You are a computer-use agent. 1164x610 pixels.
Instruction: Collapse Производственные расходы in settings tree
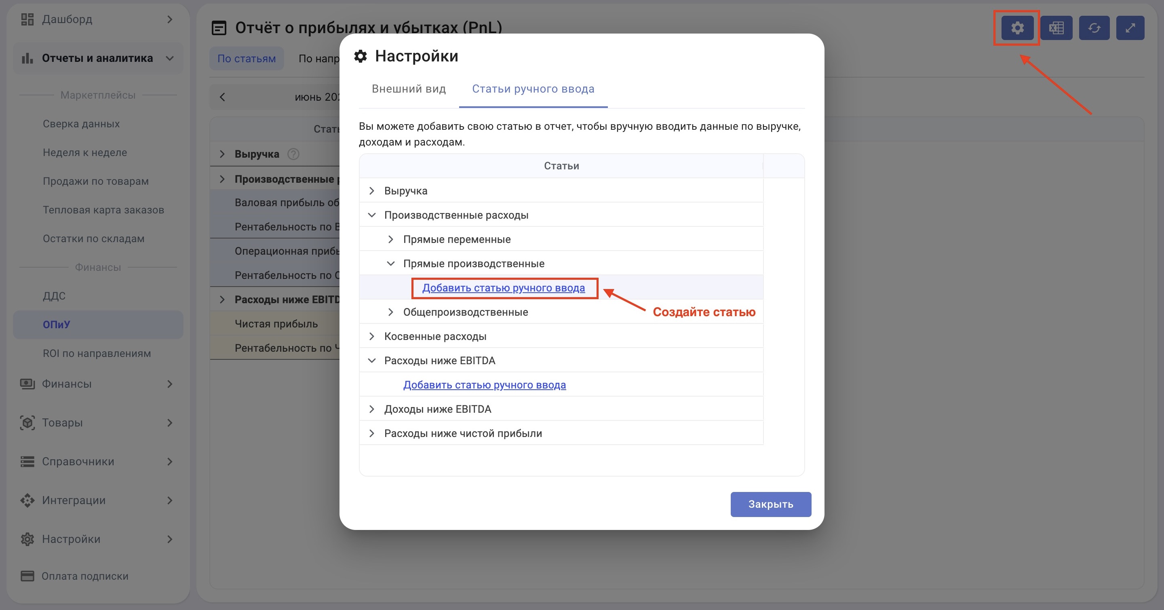(x=371, y=215)
